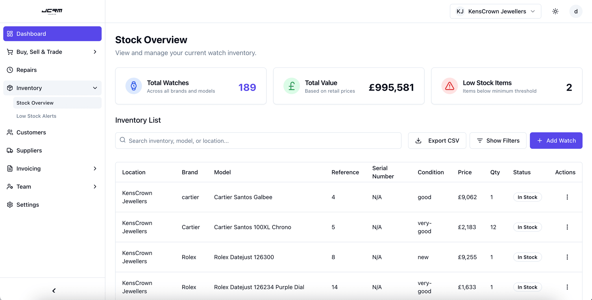Click the Export CSV download icon

pyautogui.click(x=418, y=141)
